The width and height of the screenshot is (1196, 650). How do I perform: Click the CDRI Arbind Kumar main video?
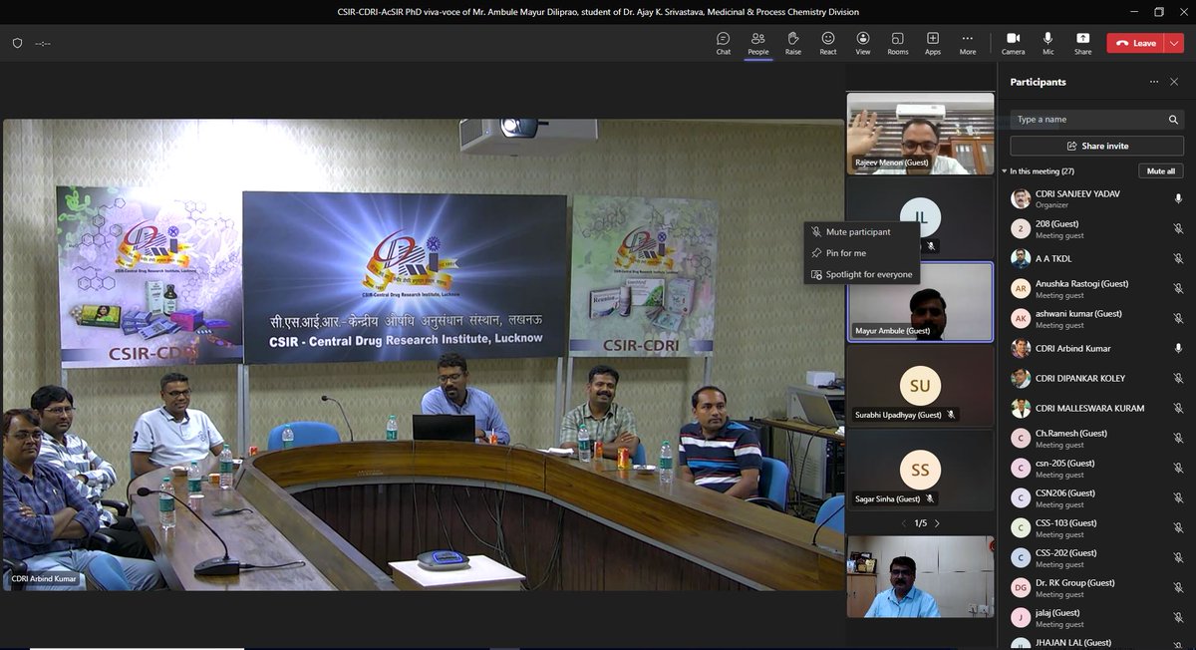(x=424, y=355)
